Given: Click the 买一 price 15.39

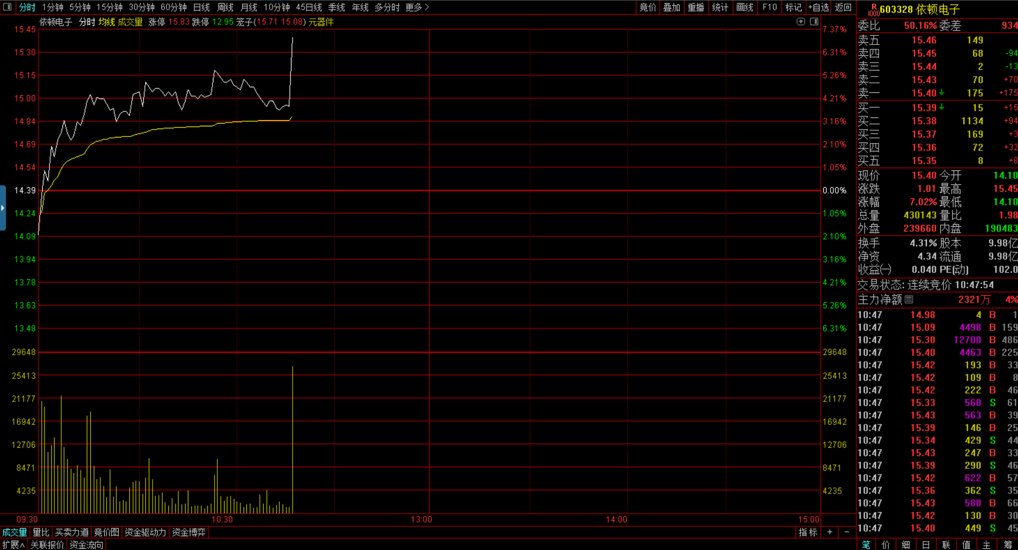Looking at the screenshot, I should 924,108.
